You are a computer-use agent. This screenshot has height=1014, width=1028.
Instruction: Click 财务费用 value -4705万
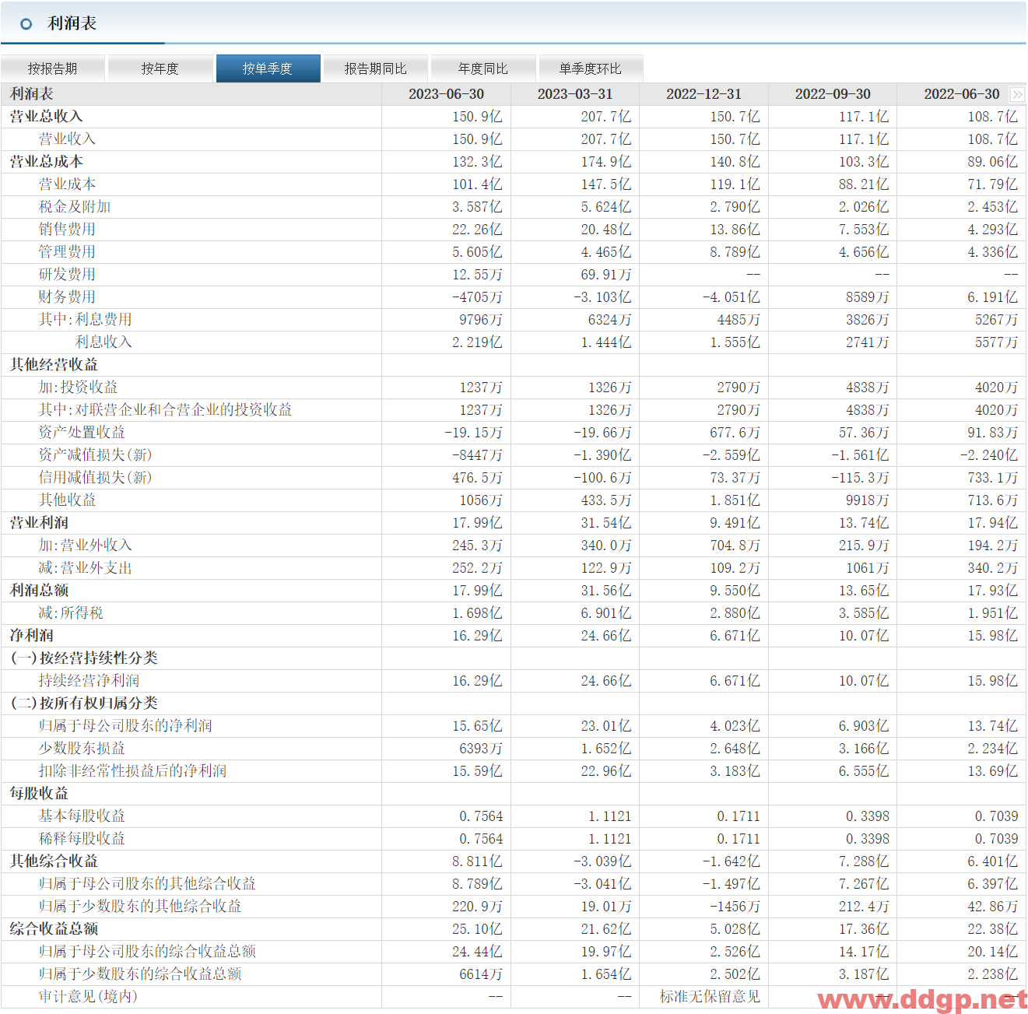click(x=477, y=297)
